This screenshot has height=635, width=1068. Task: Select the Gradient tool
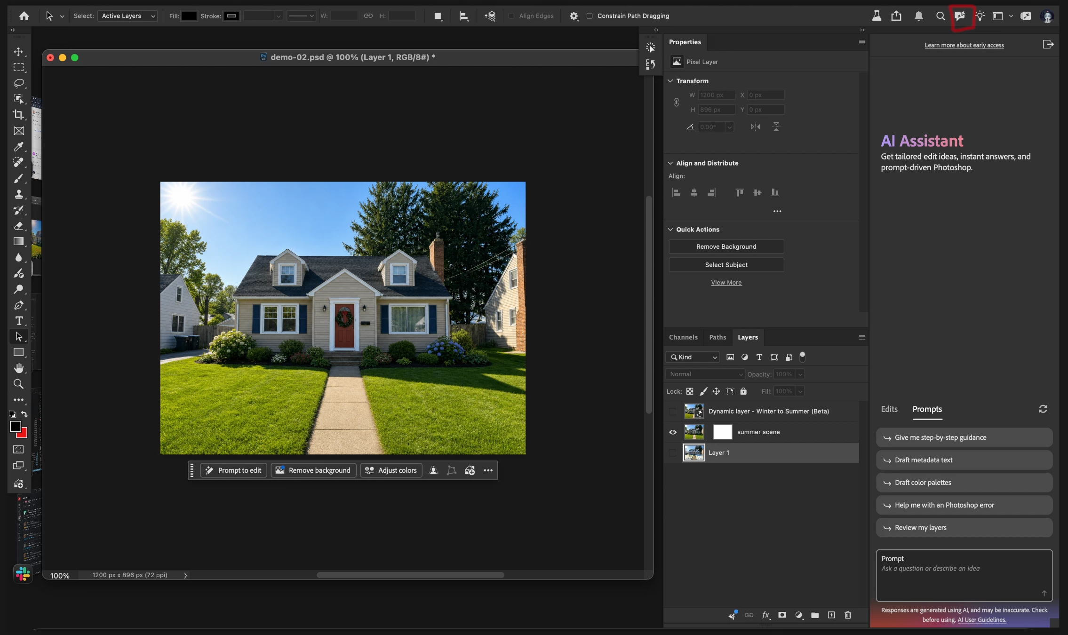pyautogui.click(x=18, y=241)
